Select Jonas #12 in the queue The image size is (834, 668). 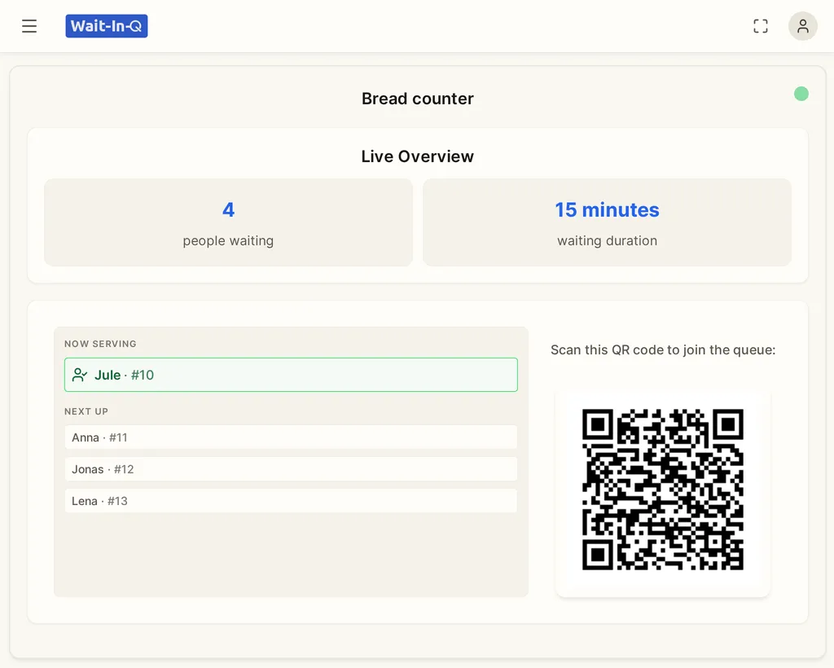pos(291,469)
